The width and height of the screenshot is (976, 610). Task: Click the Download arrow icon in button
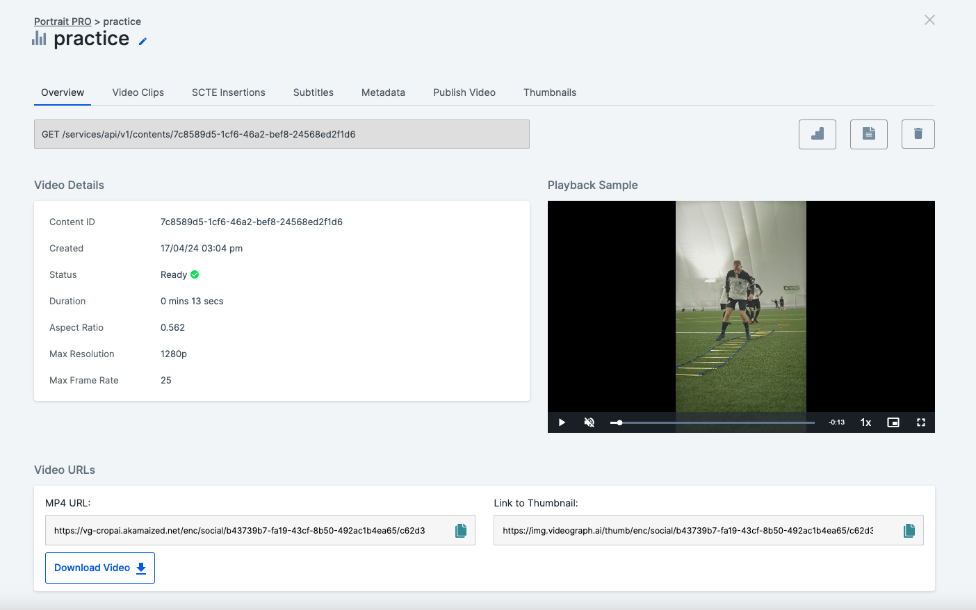141,568
